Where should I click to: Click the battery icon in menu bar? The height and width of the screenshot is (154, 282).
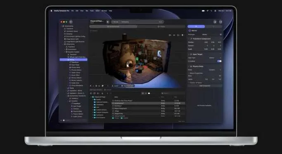tap(203, 11)
